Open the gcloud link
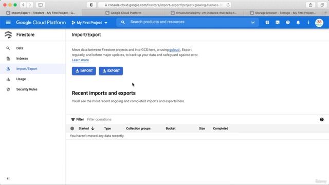The width and height of the screenshot is (329, 185). tap(174, 50)
